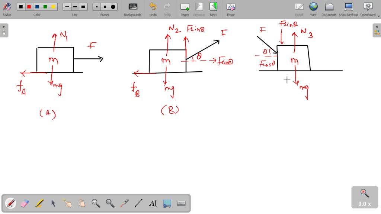The width and height of the screenshot is (381, 214).
Task: Click the zoom in magnifier tool
Action: 96,203
